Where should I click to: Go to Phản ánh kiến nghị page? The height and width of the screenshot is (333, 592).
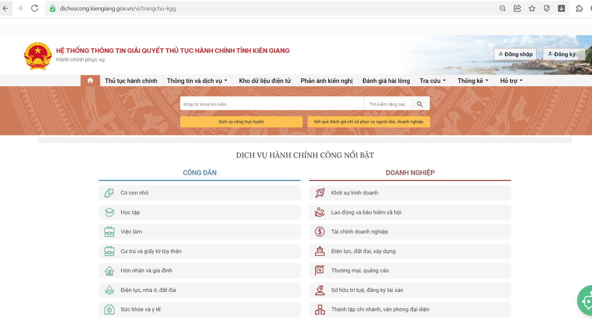point(327,81)
